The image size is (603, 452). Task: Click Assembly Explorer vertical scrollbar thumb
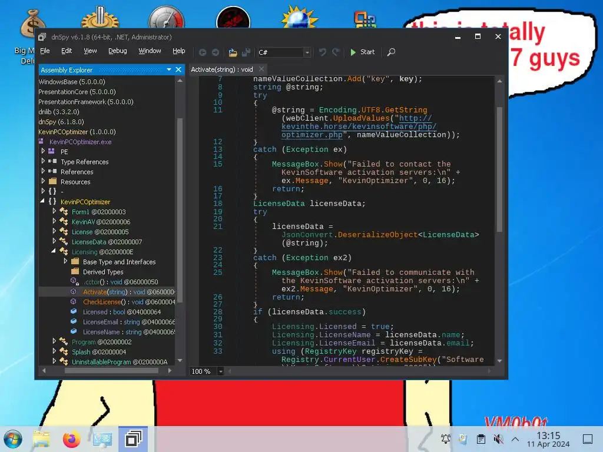point(180,210)
